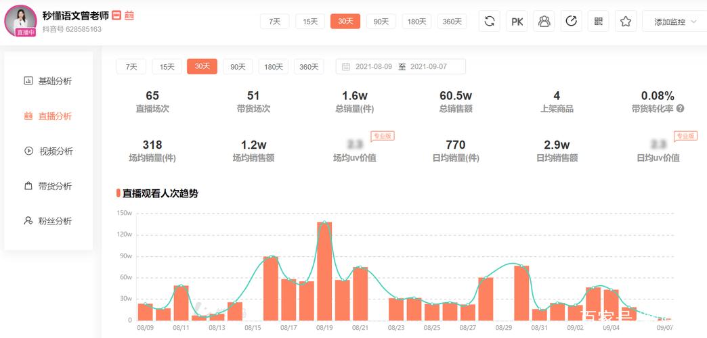Click the 总销售额 value 60.5w

point(456,95)
